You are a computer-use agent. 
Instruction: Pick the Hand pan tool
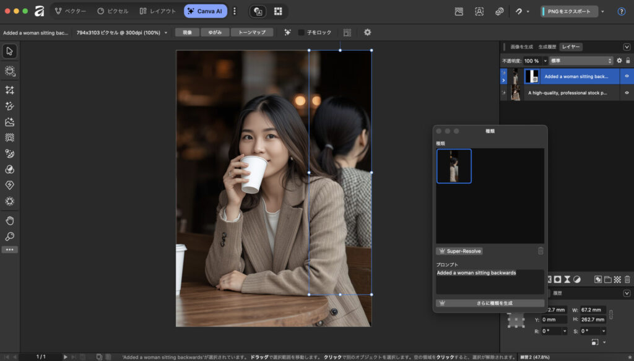[x=9, y=220]
